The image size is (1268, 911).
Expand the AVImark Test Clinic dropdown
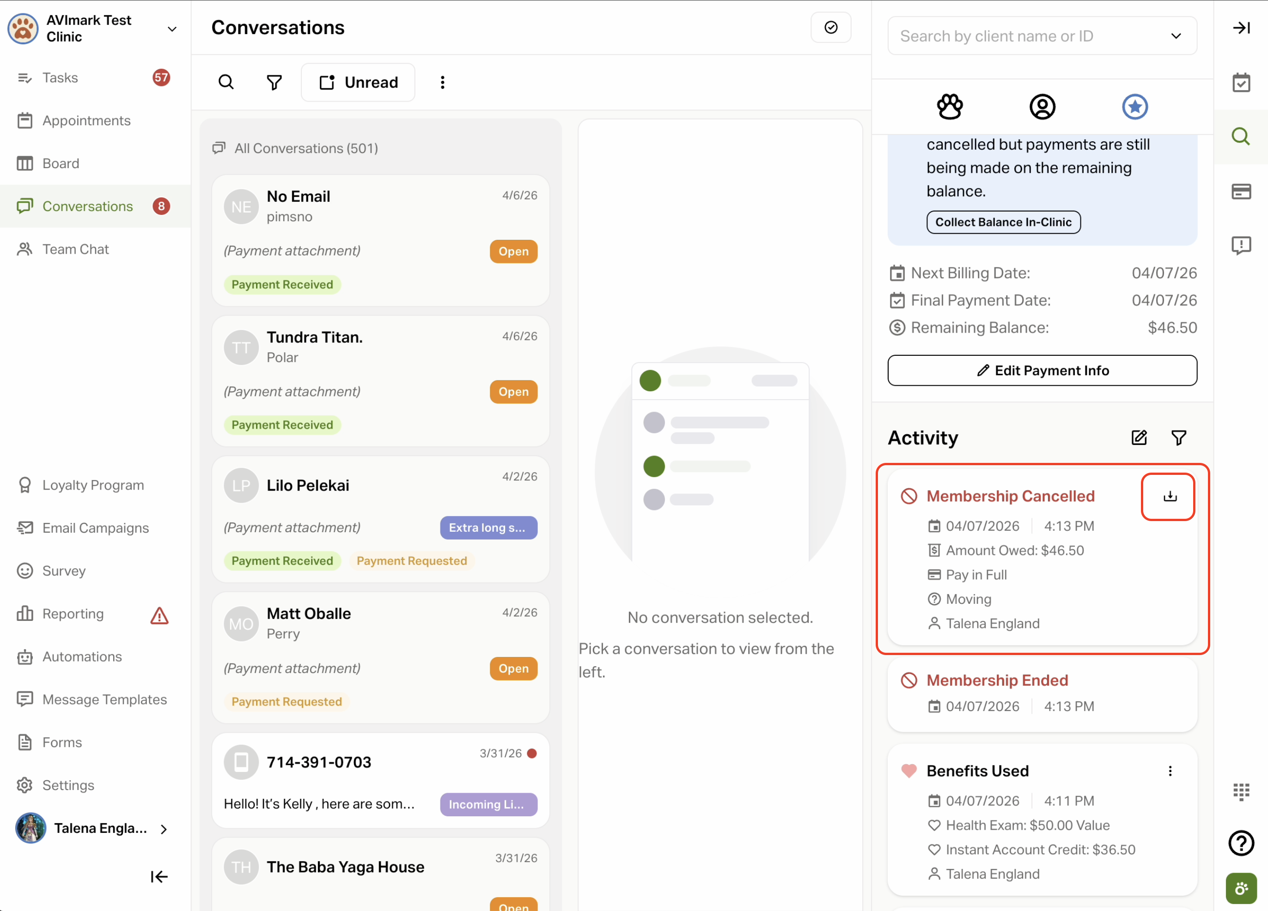click(x=171, y=29)
